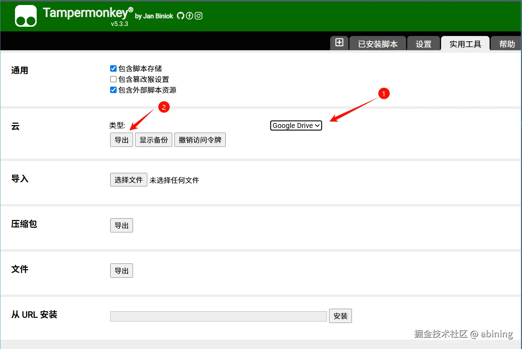This screenshot has height=349, width=522.
Task: Click the Tampermonkey title text
Action: 88,13
